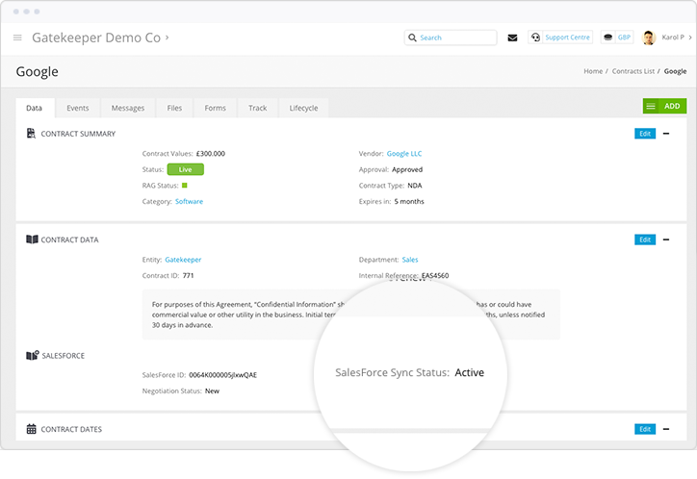
Task: Click the Internal Reference EAS4560 value
Action: pyautogui.click(x=435, y=276)
